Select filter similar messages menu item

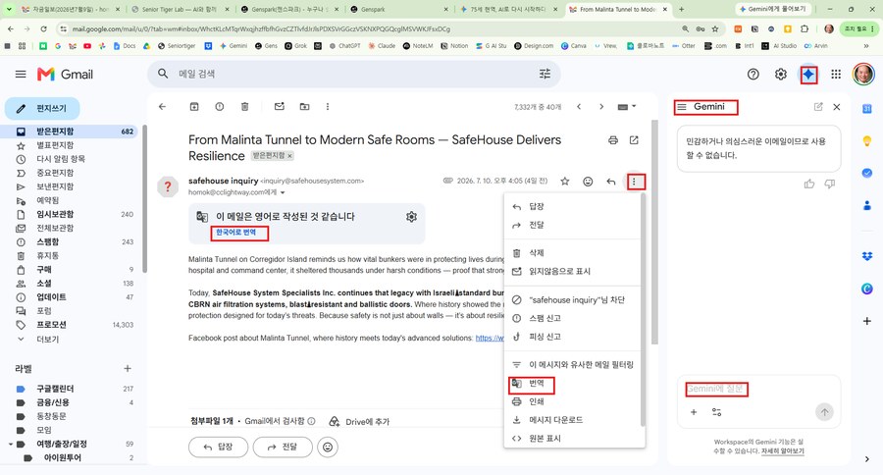coord(574,364)
